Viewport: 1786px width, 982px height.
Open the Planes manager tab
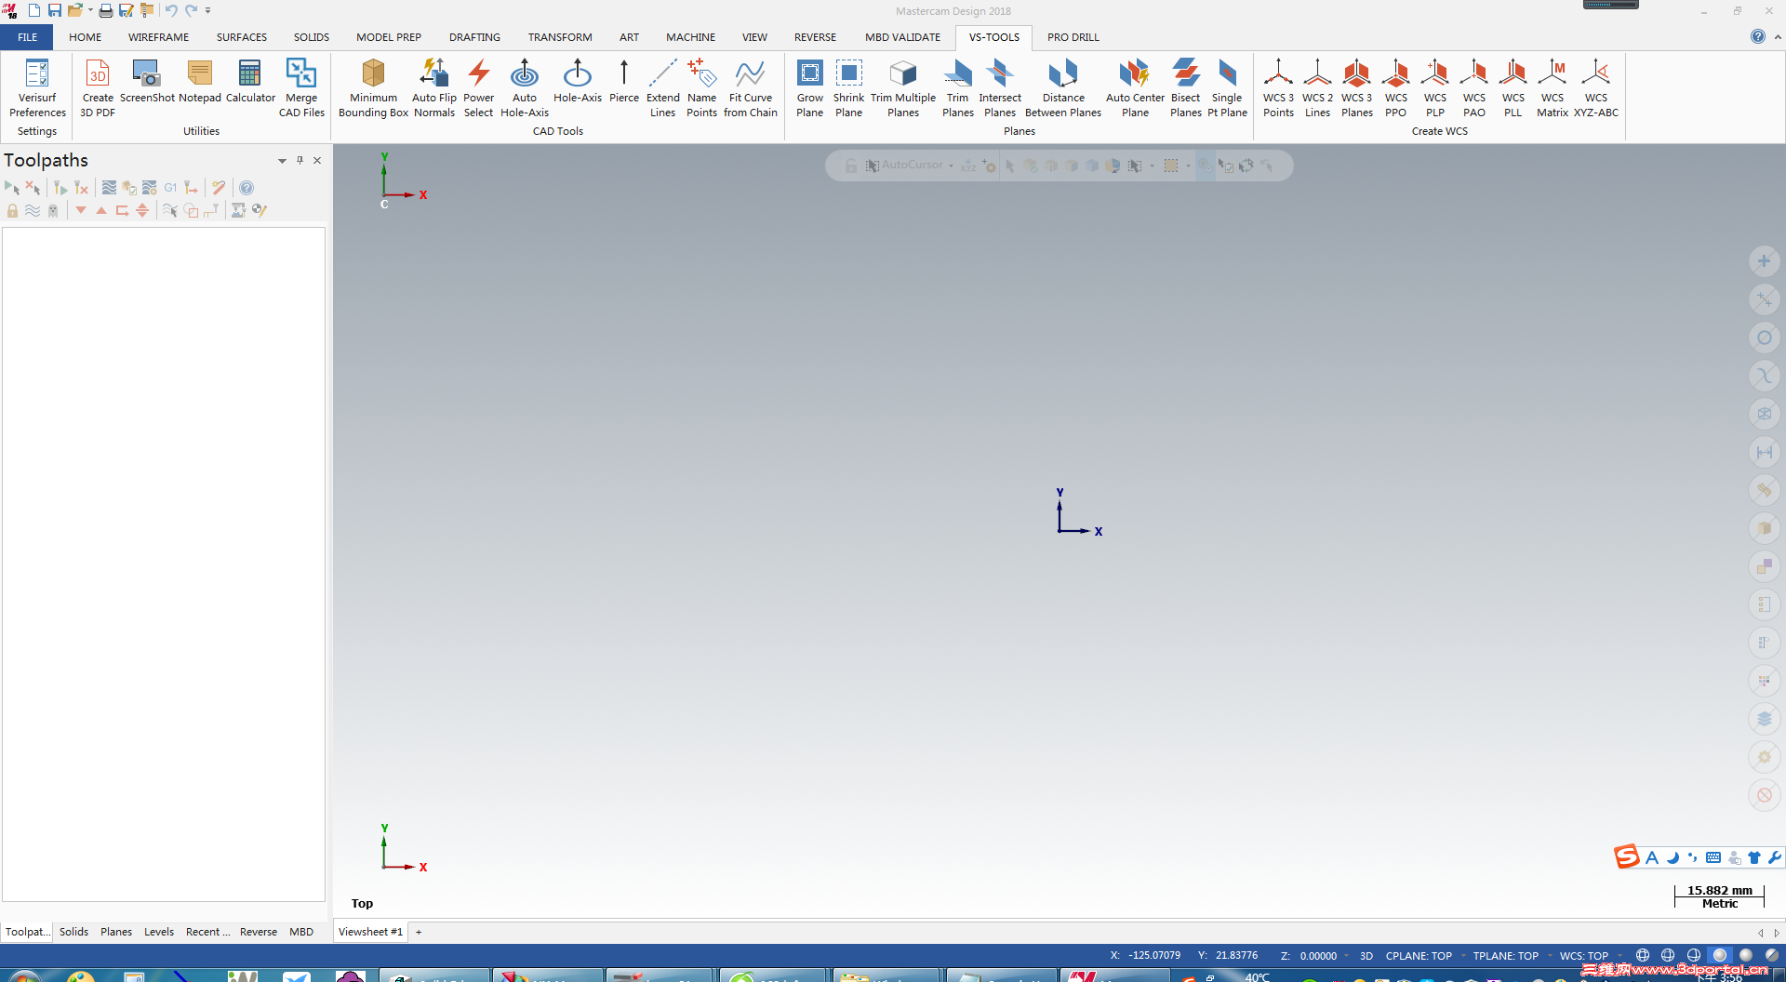tap(116, 932)
